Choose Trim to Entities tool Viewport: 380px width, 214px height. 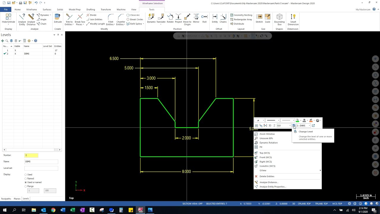[x=69, y=19]
